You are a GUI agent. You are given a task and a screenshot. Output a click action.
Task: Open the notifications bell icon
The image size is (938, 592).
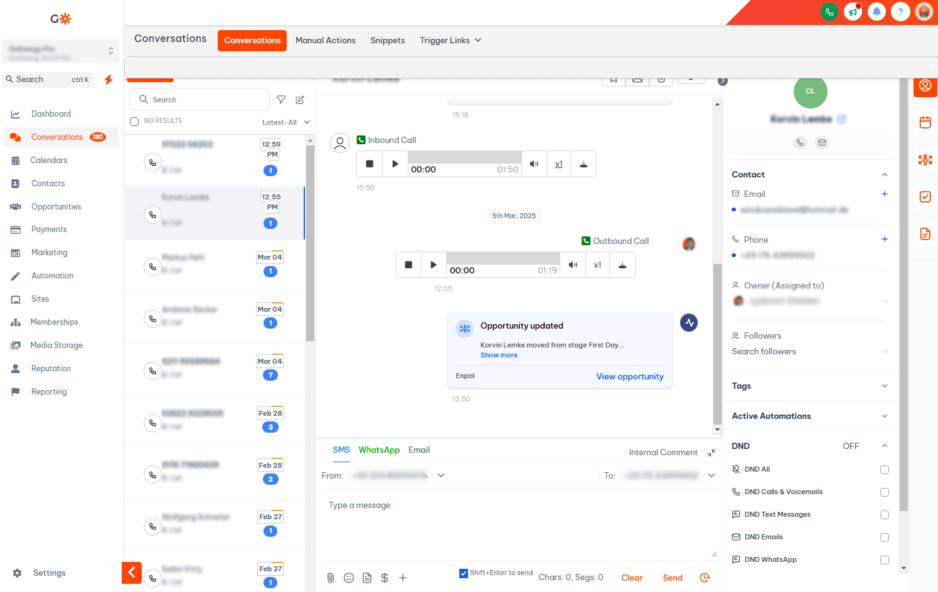click(x=877, y=11)
